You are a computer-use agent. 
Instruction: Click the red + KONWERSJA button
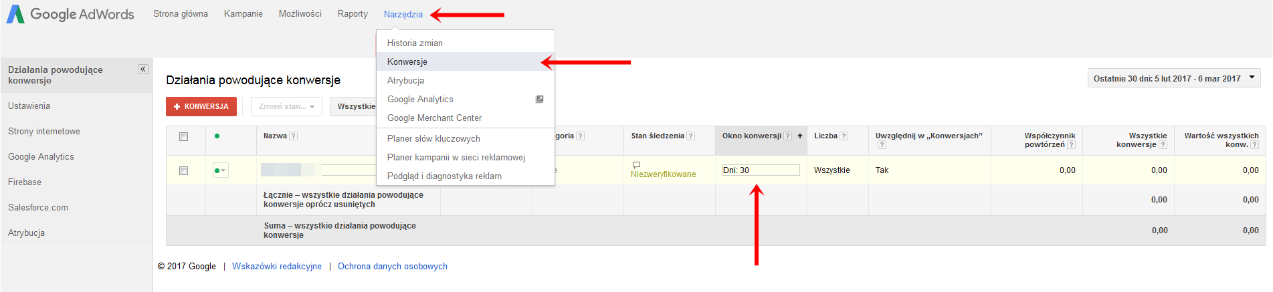(x=201, y=106)
